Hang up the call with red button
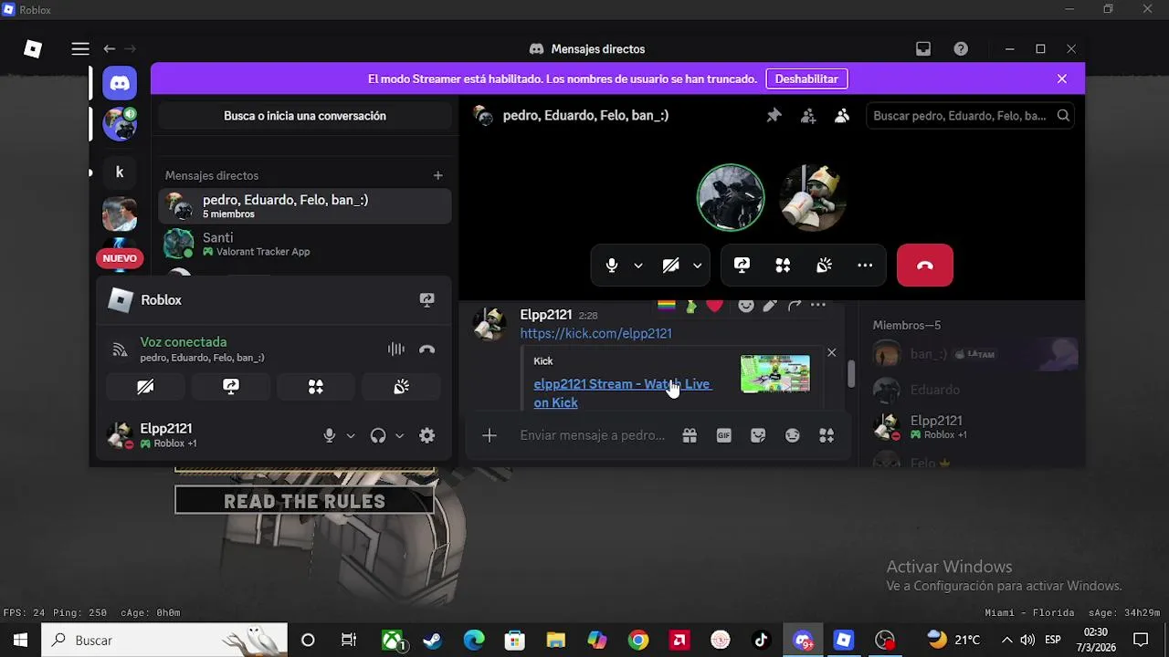Screen dimensions: 1169x657 (x=925, y=266)
